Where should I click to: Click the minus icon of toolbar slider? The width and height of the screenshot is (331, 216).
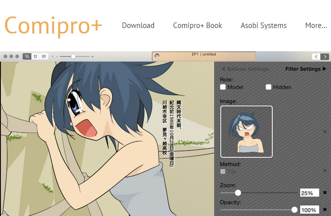coord(57,56)
